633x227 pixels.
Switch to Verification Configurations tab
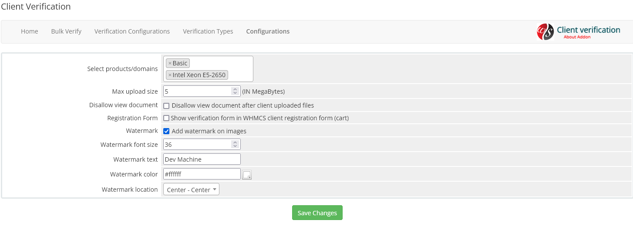pos(132,31)
